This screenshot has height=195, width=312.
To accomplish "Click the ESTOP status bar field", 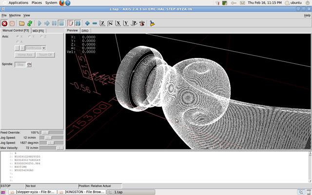I will [13, 186].
